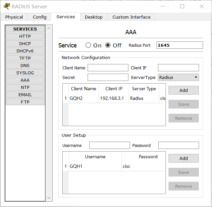Screen dimensions: 212x207
Task: Open the HTTP service
Action: coord(25,36)
